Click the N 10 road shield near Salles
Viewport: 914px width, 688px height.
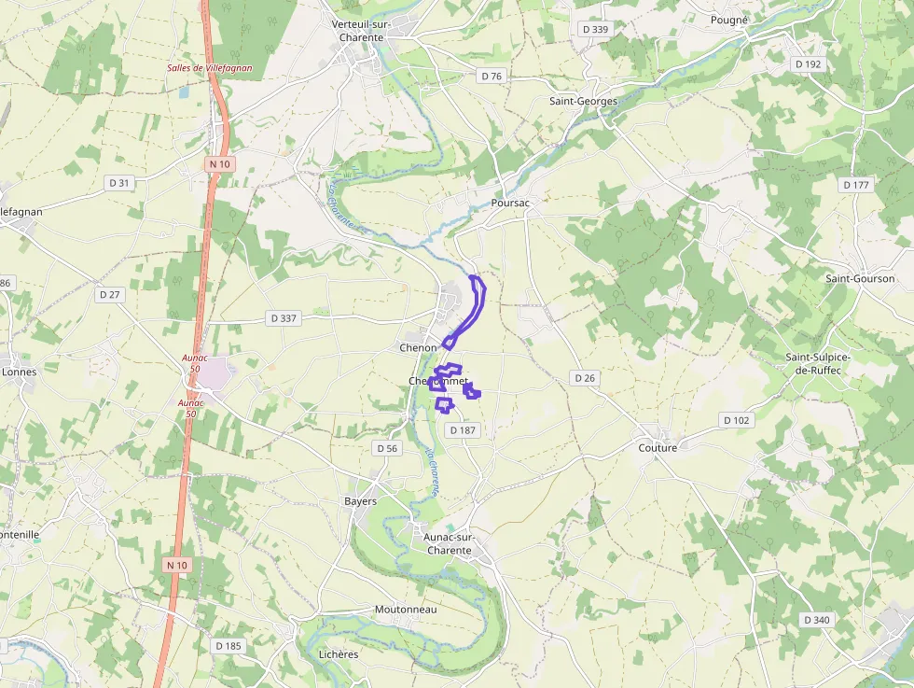[x=220, y=164]
